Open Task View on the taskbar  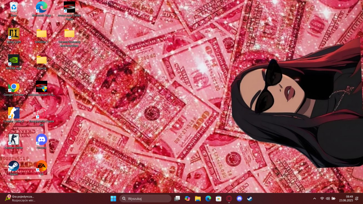pyautogui.click(x=177, y=199)
